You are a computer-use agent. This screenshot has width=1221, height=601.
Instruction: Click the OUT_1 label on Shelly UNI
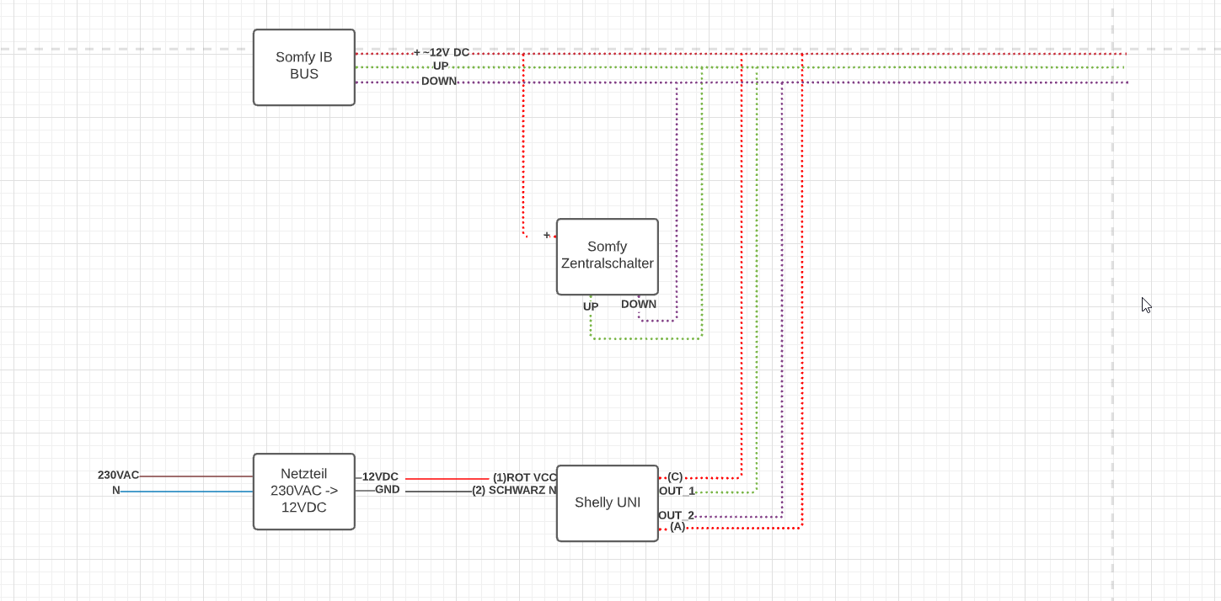click(677, 491)
